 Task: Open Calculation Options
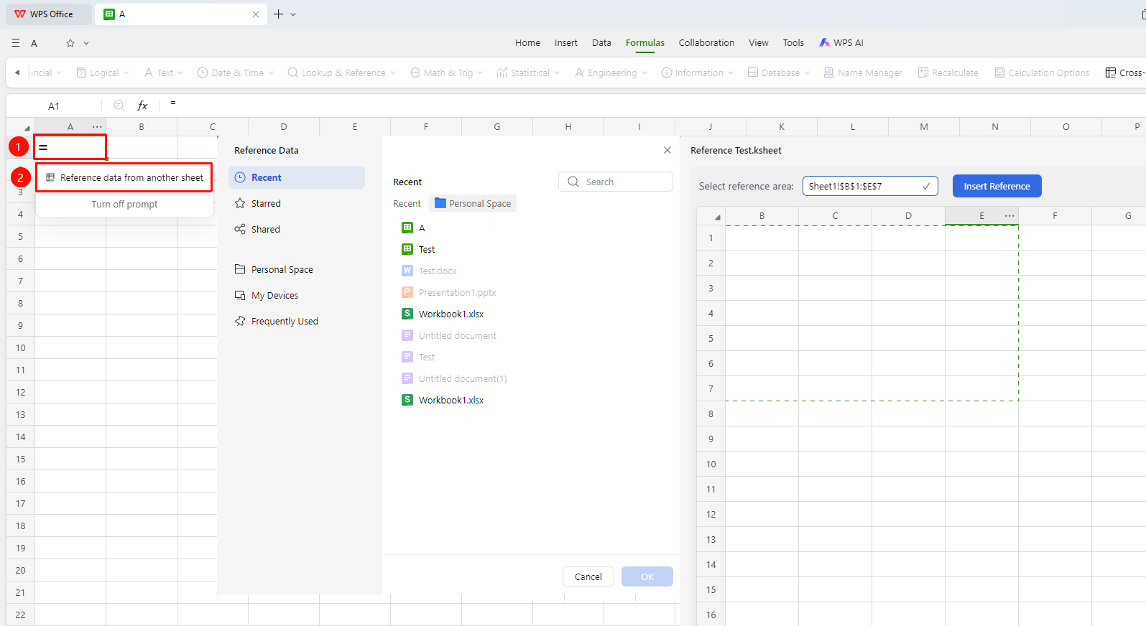click(1042, 73)
